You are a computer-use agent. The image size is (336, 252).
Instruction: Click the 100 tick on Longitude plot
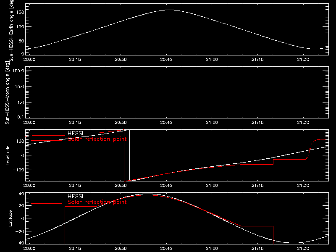tap(20, 141)
